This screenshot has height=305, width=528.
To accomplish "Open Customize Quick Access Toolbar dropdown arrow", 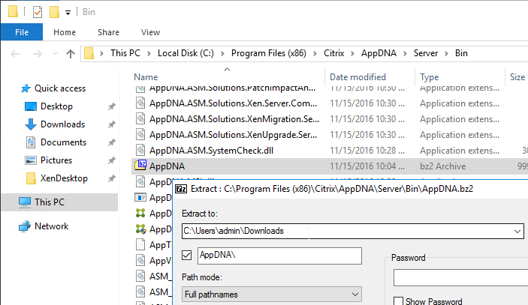I will click(x=68, y=13).
